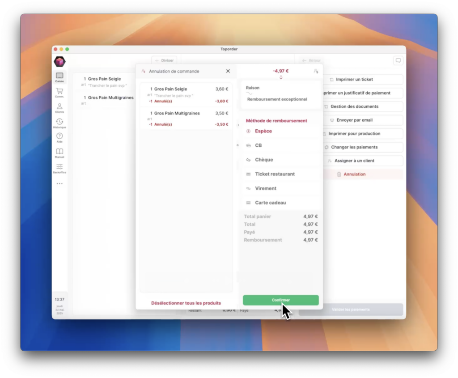Open the three-dots more menu in sidebar
The image size is (458, 378).
coord(59,183)
